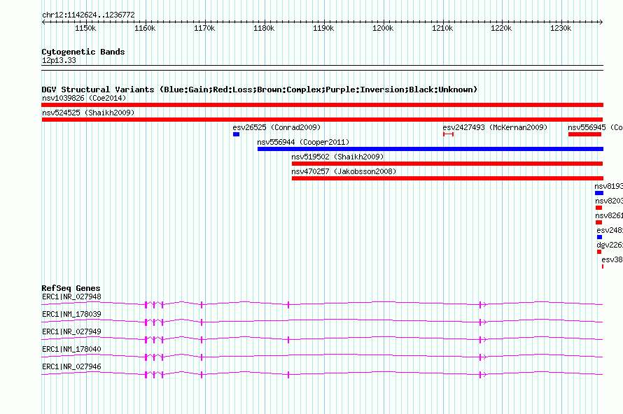Open the nsv519502 (Shaikh2009) label

point(337,157)
